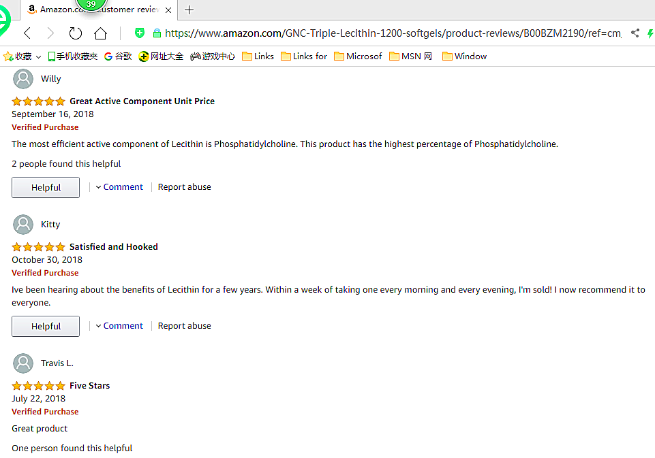
Task: Click the share icon in address bar
Action: pyautogui.click(x=635, y=33)
